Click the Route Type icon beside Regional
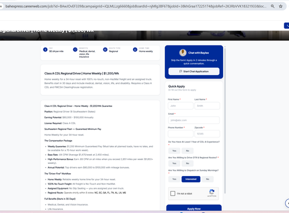The height and width of the screenshot is (213, 289). (105, 50)
